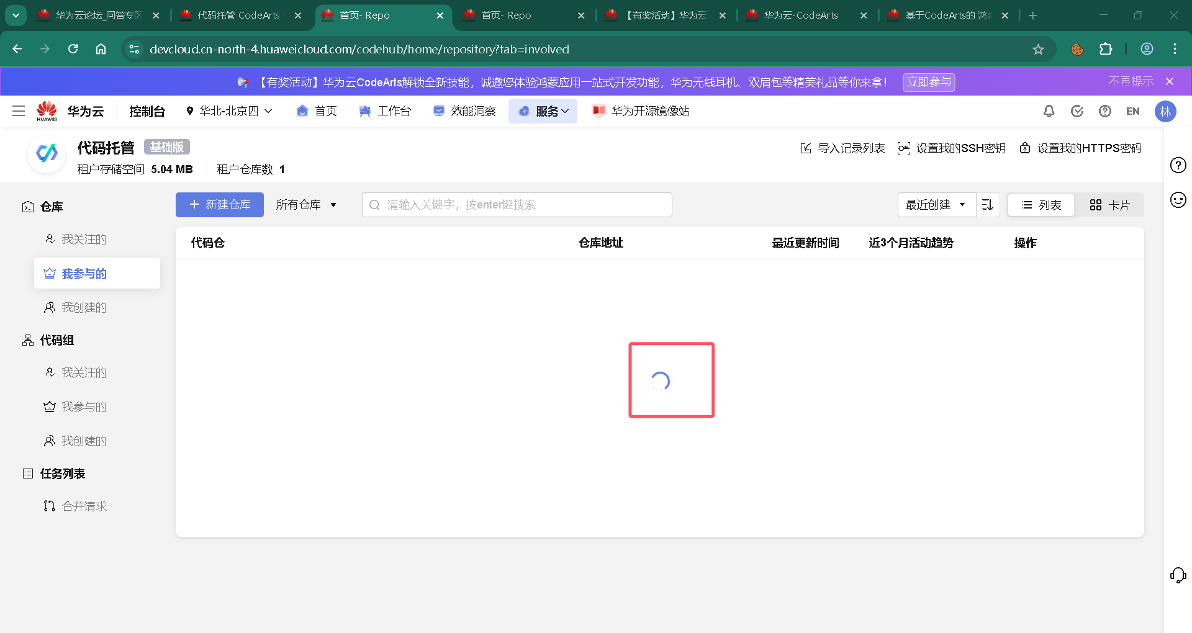Open a new browser tab
The height and width of the screenshot is (633, 1192).
1032,16
